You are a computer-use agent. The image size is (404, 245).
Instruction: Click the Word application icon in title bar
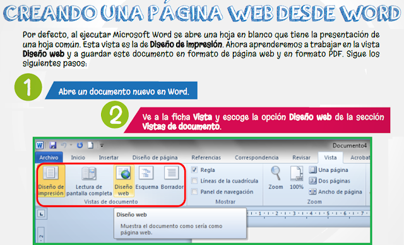(x=39, y=145)
